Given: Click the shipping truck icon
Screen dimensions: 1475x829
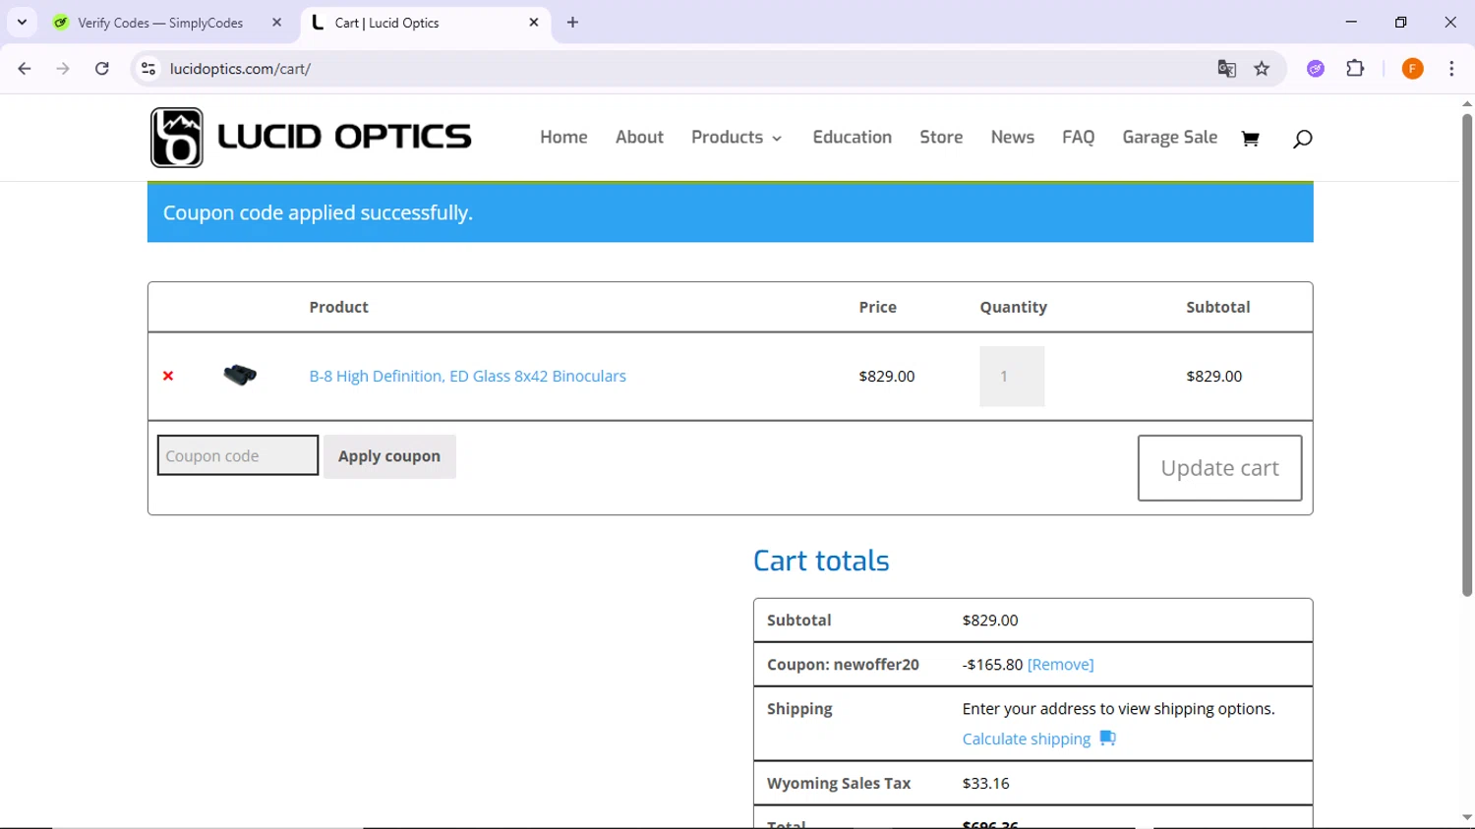Looking at the screenshot, I should [x=1107, y=738].
